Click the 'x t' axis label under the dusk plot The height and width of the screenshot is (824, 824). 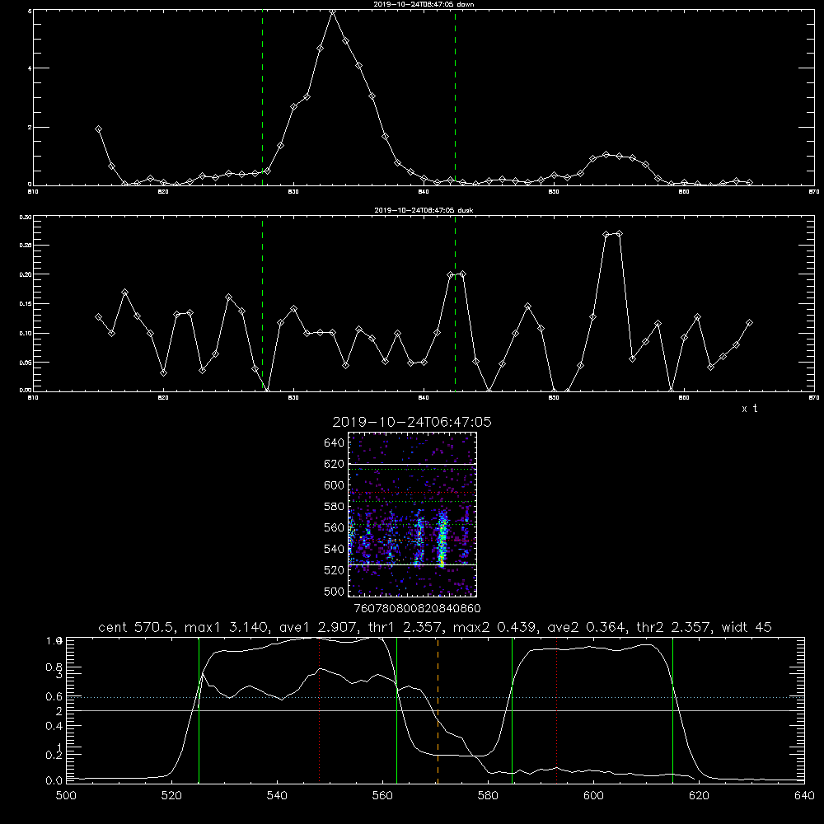tap(749, 409)
